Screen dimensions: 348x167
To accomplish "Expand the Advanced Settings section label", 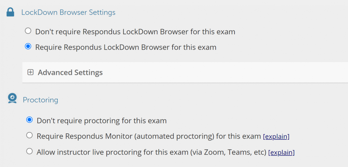I will tap(70, 72).
